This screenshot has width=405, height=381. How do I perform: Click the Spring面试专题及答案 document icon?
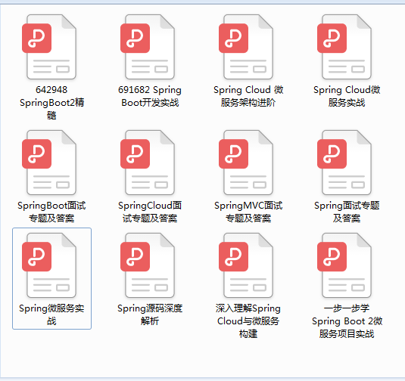[344, 163]
